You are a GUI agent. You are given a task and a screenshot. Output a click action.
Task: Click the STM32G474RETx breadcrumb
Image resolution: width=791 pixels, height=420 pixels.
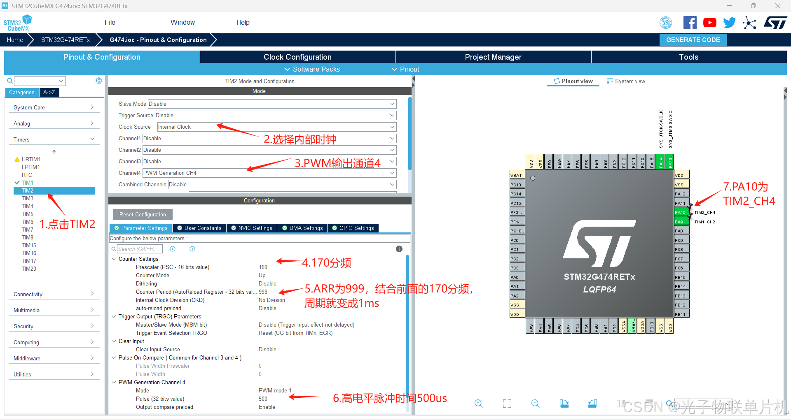tap(66, 40)
